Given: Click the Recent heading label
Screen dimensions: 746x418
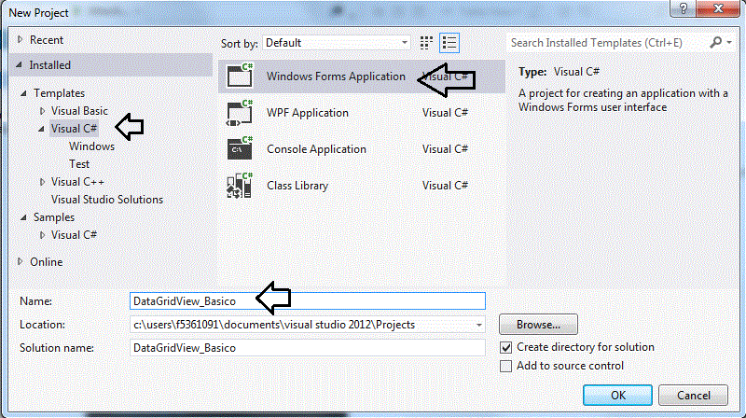Looking at the screenshot, I should point(47,40).
